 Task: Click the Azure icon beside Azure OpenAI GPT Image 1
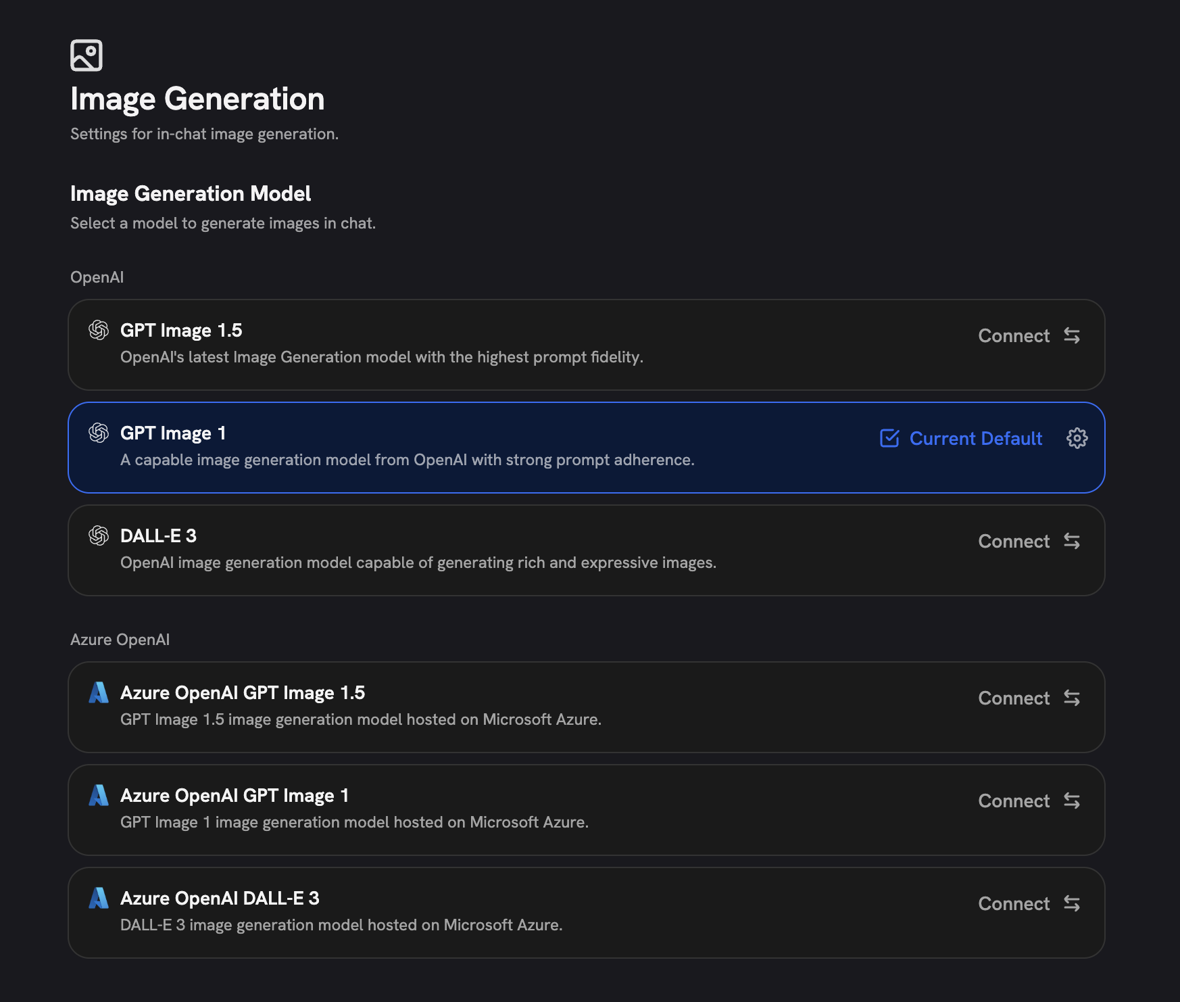100,796
